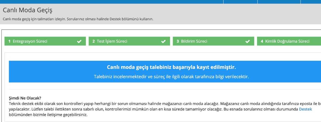
Task: Click the instruction subtitle below page title
Action: (x=78, y=19)
